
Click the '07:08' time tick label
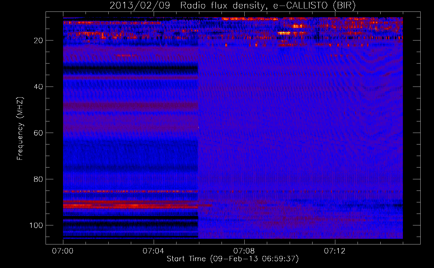click(x=244, y=251)
